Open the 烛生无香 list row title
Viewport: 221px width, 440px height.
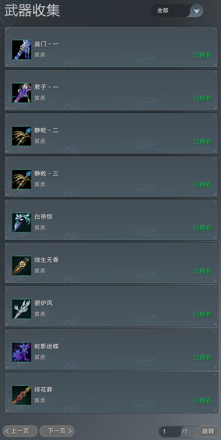pos(47,260)
